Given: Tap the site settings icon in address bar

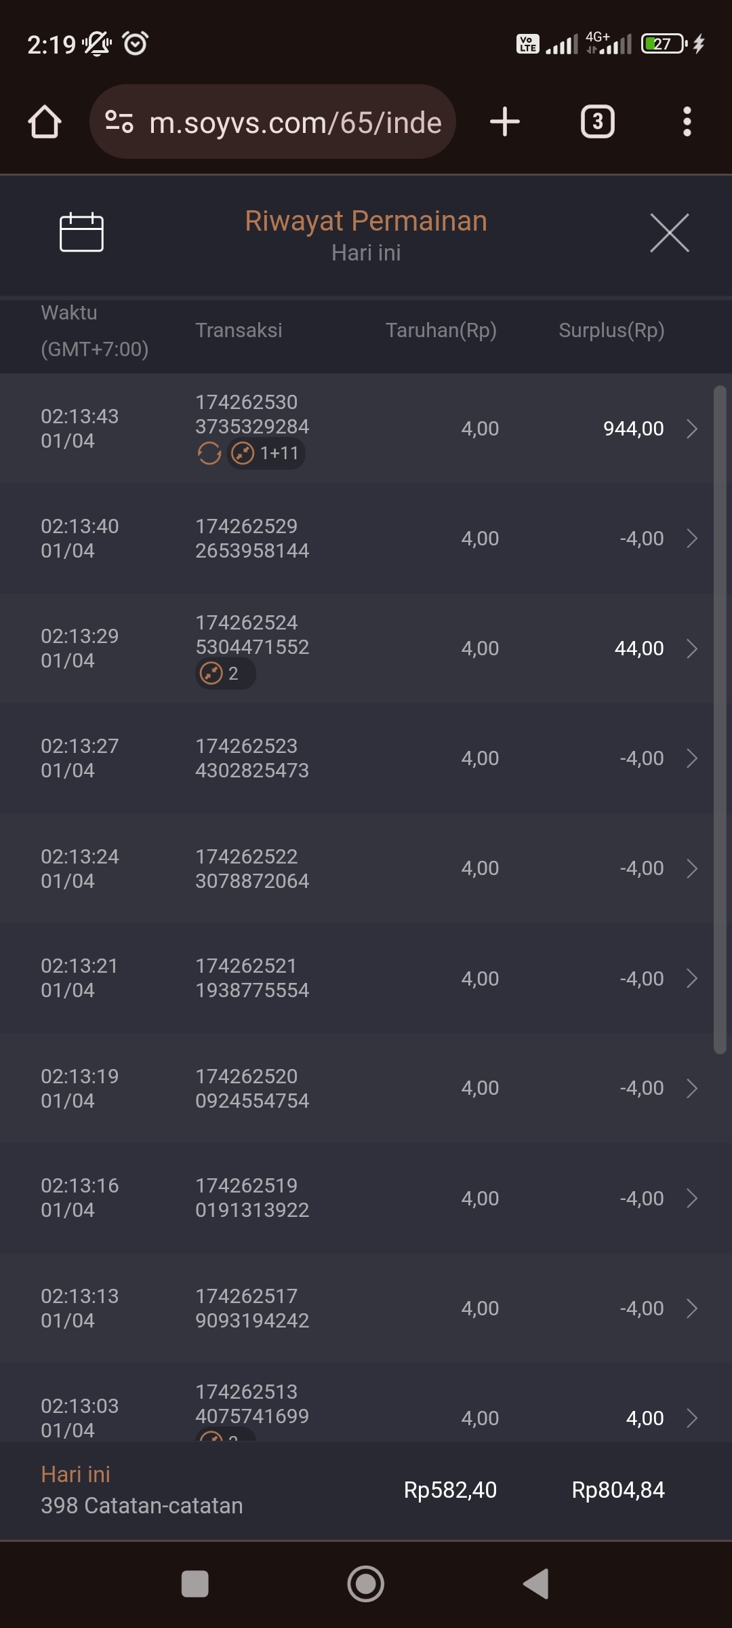Looking at the screenshot, I should (119, 122).
